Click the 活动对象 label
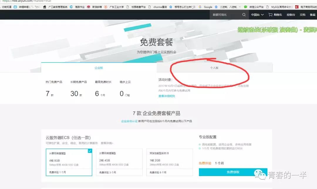This screenshot has width=317, height=189. (x=165, y=80)
